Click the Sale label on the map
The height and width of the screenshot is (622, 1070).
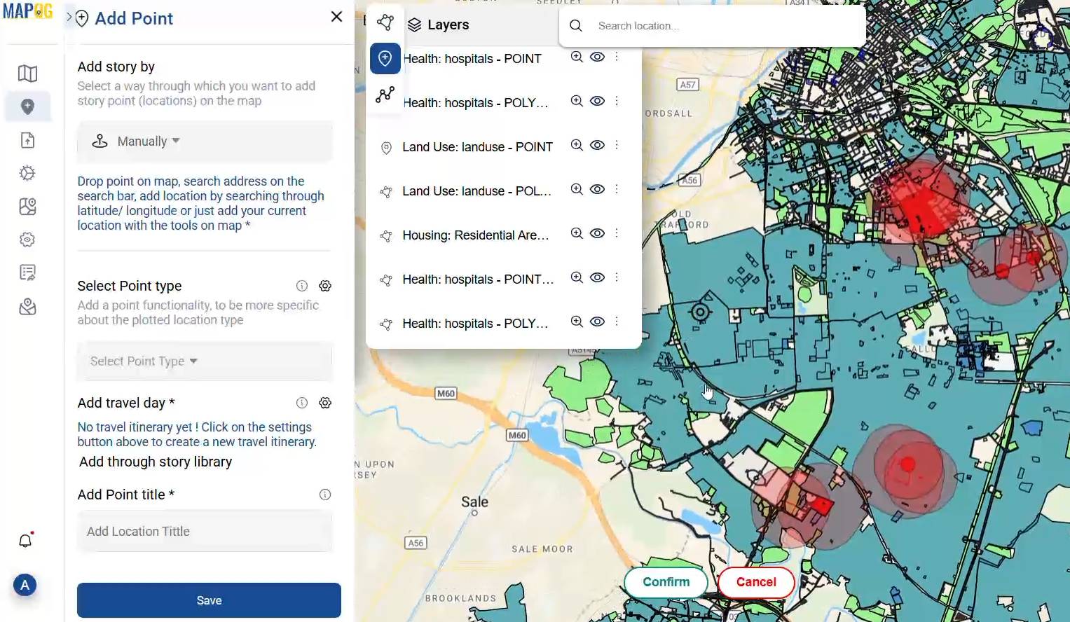[474, 502]
